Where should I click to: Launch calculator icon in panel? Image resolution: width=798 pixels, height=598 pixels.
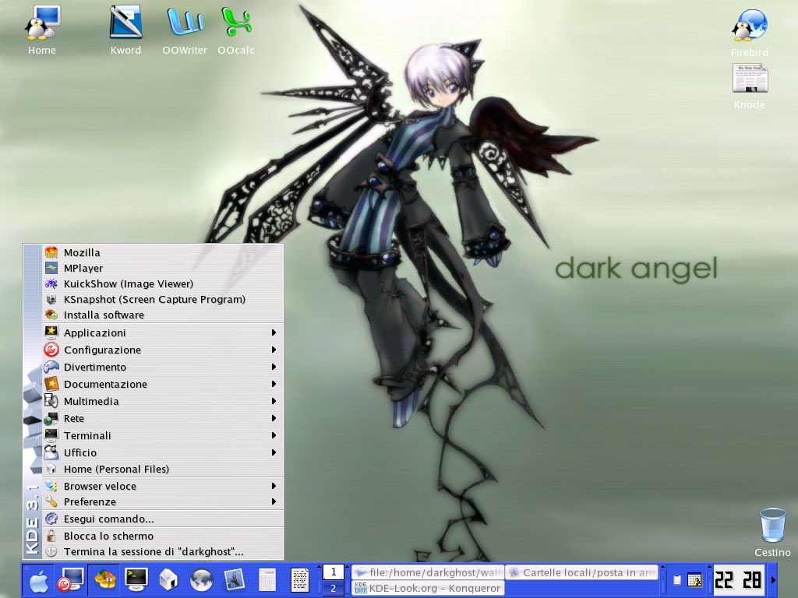click(x=267, y=580)
